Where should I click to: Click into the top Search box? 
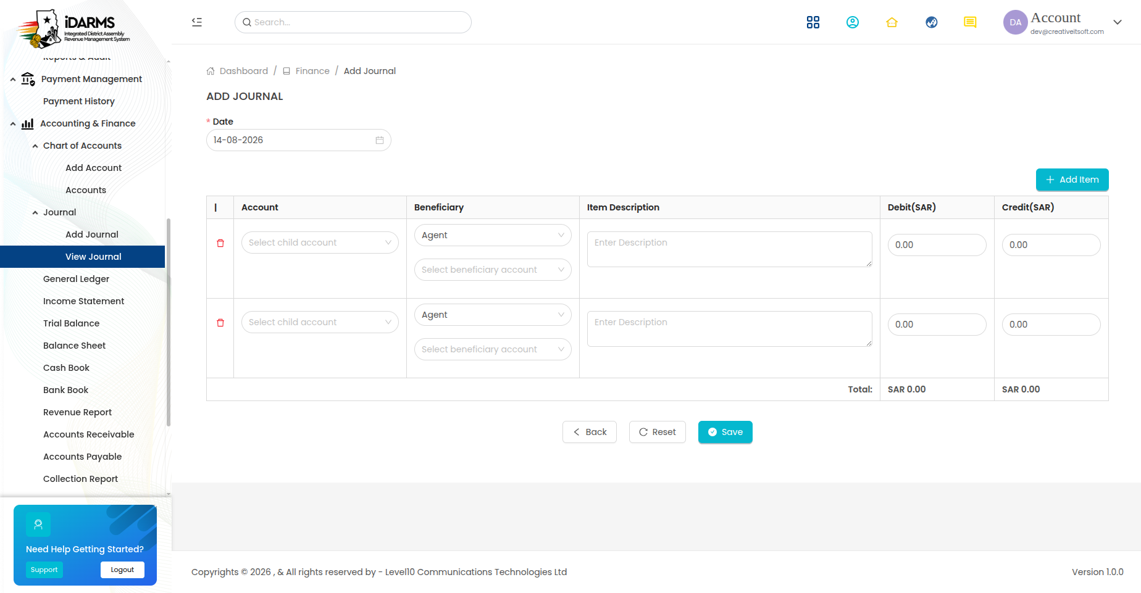tap(353, 22)
